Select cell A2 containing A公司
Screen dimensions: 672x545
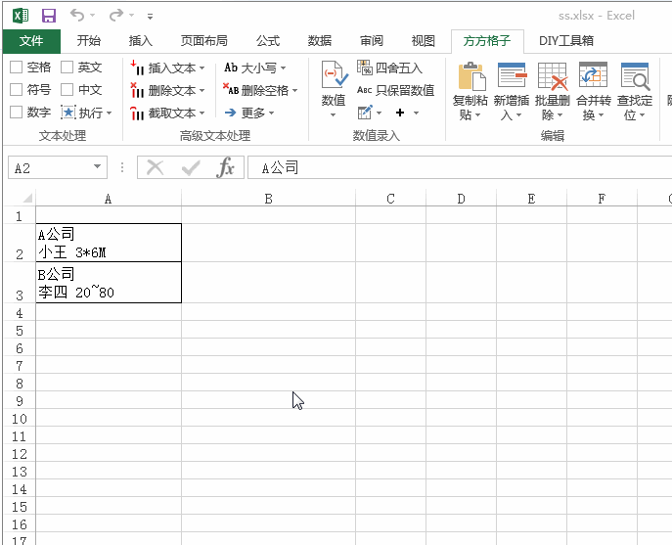[109, 243]
